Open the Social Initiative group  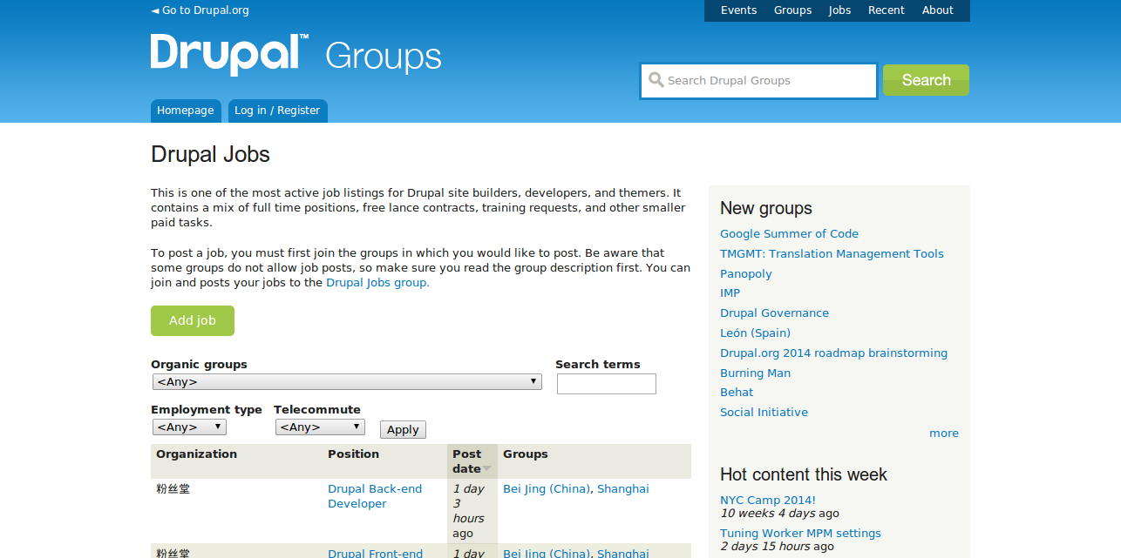pyautogui.click(x=764, y=413)
